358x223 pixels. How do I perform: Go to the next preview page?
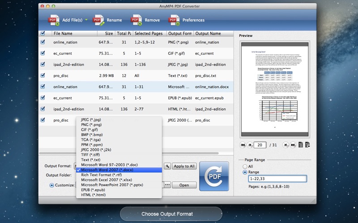286,145
